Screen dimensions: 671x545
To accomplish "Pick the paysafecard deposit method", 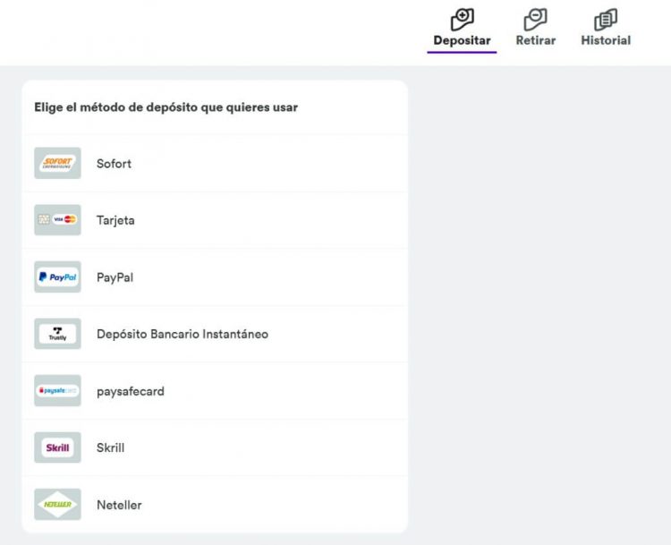I will click(x=131, y=391).
